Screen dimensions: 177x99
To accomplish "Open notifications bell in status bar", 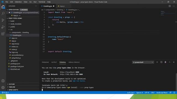I will [174, 93].
